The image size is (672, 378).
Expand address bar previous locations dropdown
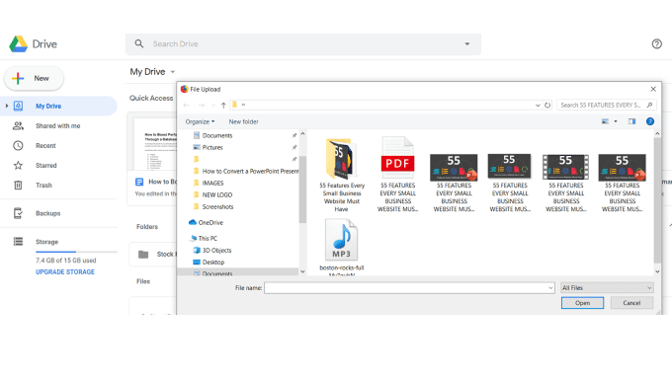click(538, 105)
